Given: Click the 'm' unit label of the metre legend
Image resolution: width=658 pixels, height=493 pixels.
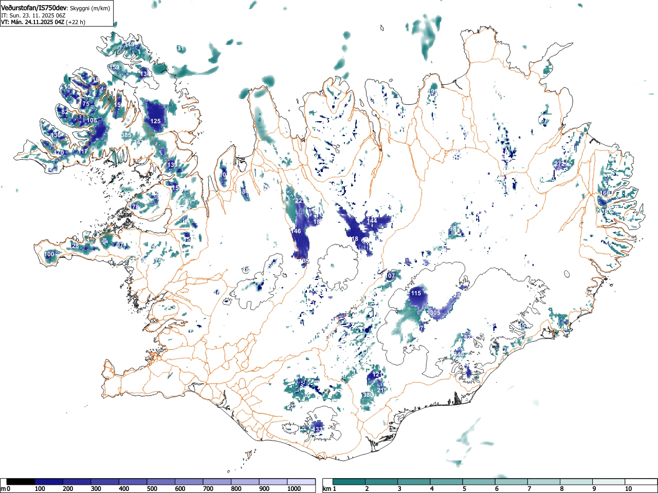Looking at the screenshot, I should [4, 489].
